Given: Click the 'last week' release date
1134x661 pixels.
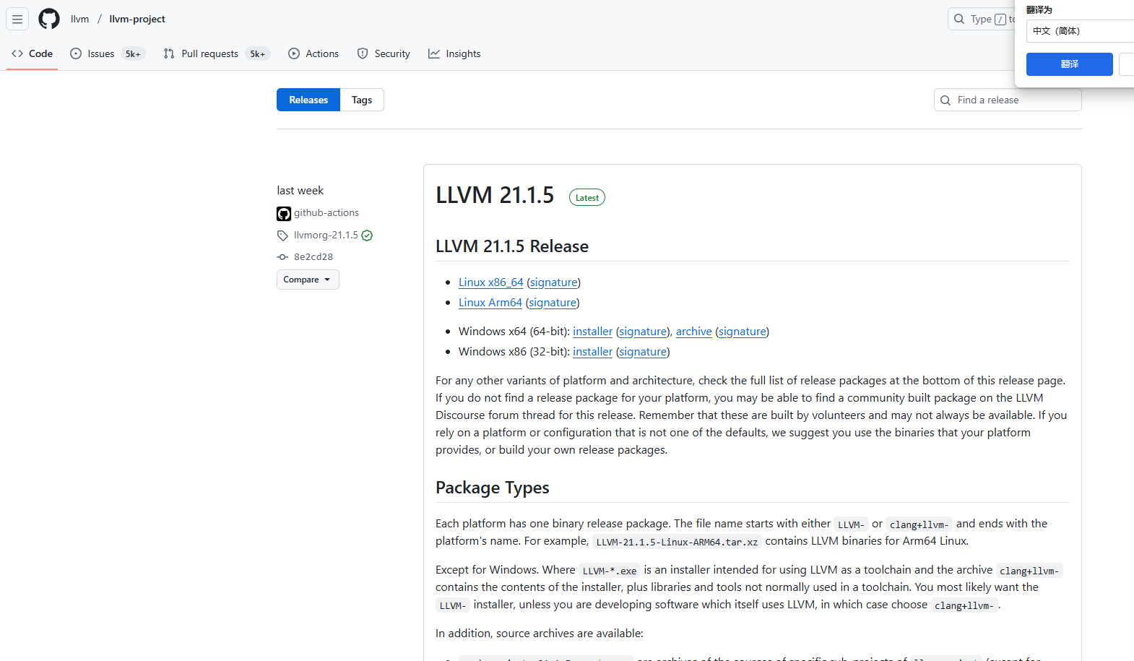Looking at the screenshot, I should (x=300, y=191).
